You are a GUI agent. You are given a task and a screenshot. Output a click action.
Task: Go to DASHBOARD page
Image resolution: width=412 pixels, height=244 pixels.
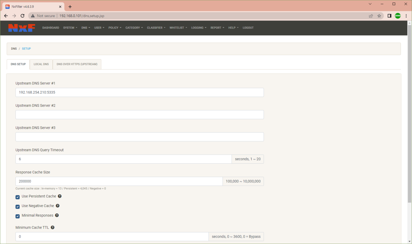(51, 28)
